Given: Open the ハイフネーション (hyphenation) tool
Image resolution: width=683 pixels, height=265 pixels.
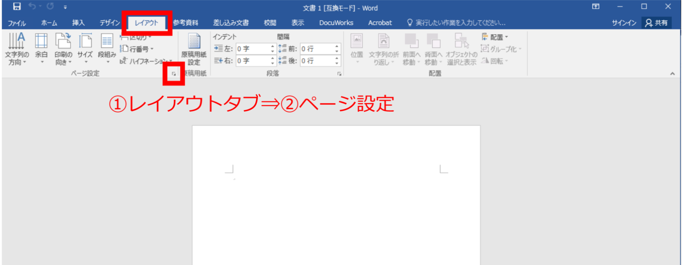Looking at the screenshot, I should pos(141,61).
